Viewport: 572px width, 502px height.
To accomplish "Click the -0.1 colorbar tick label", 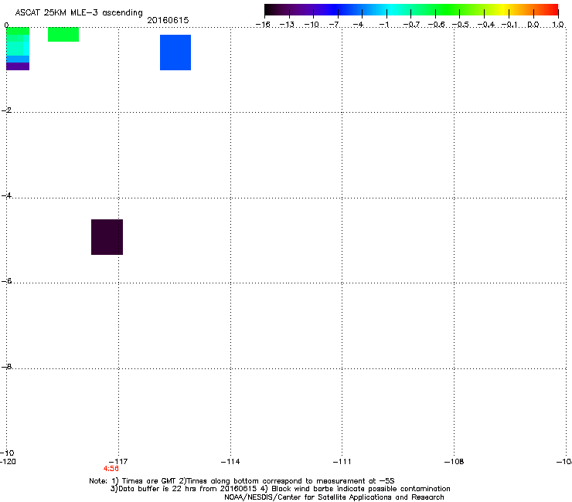I will click(509, 25).
